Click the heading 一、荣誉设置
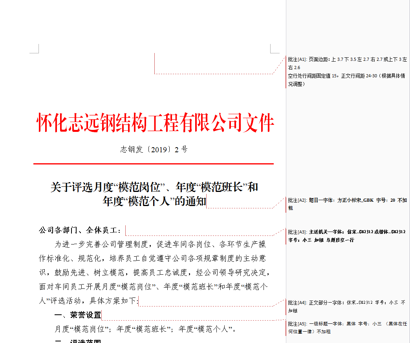Image resolution: width=410 pixels, height=343 pixels. (x=77, y=315)
